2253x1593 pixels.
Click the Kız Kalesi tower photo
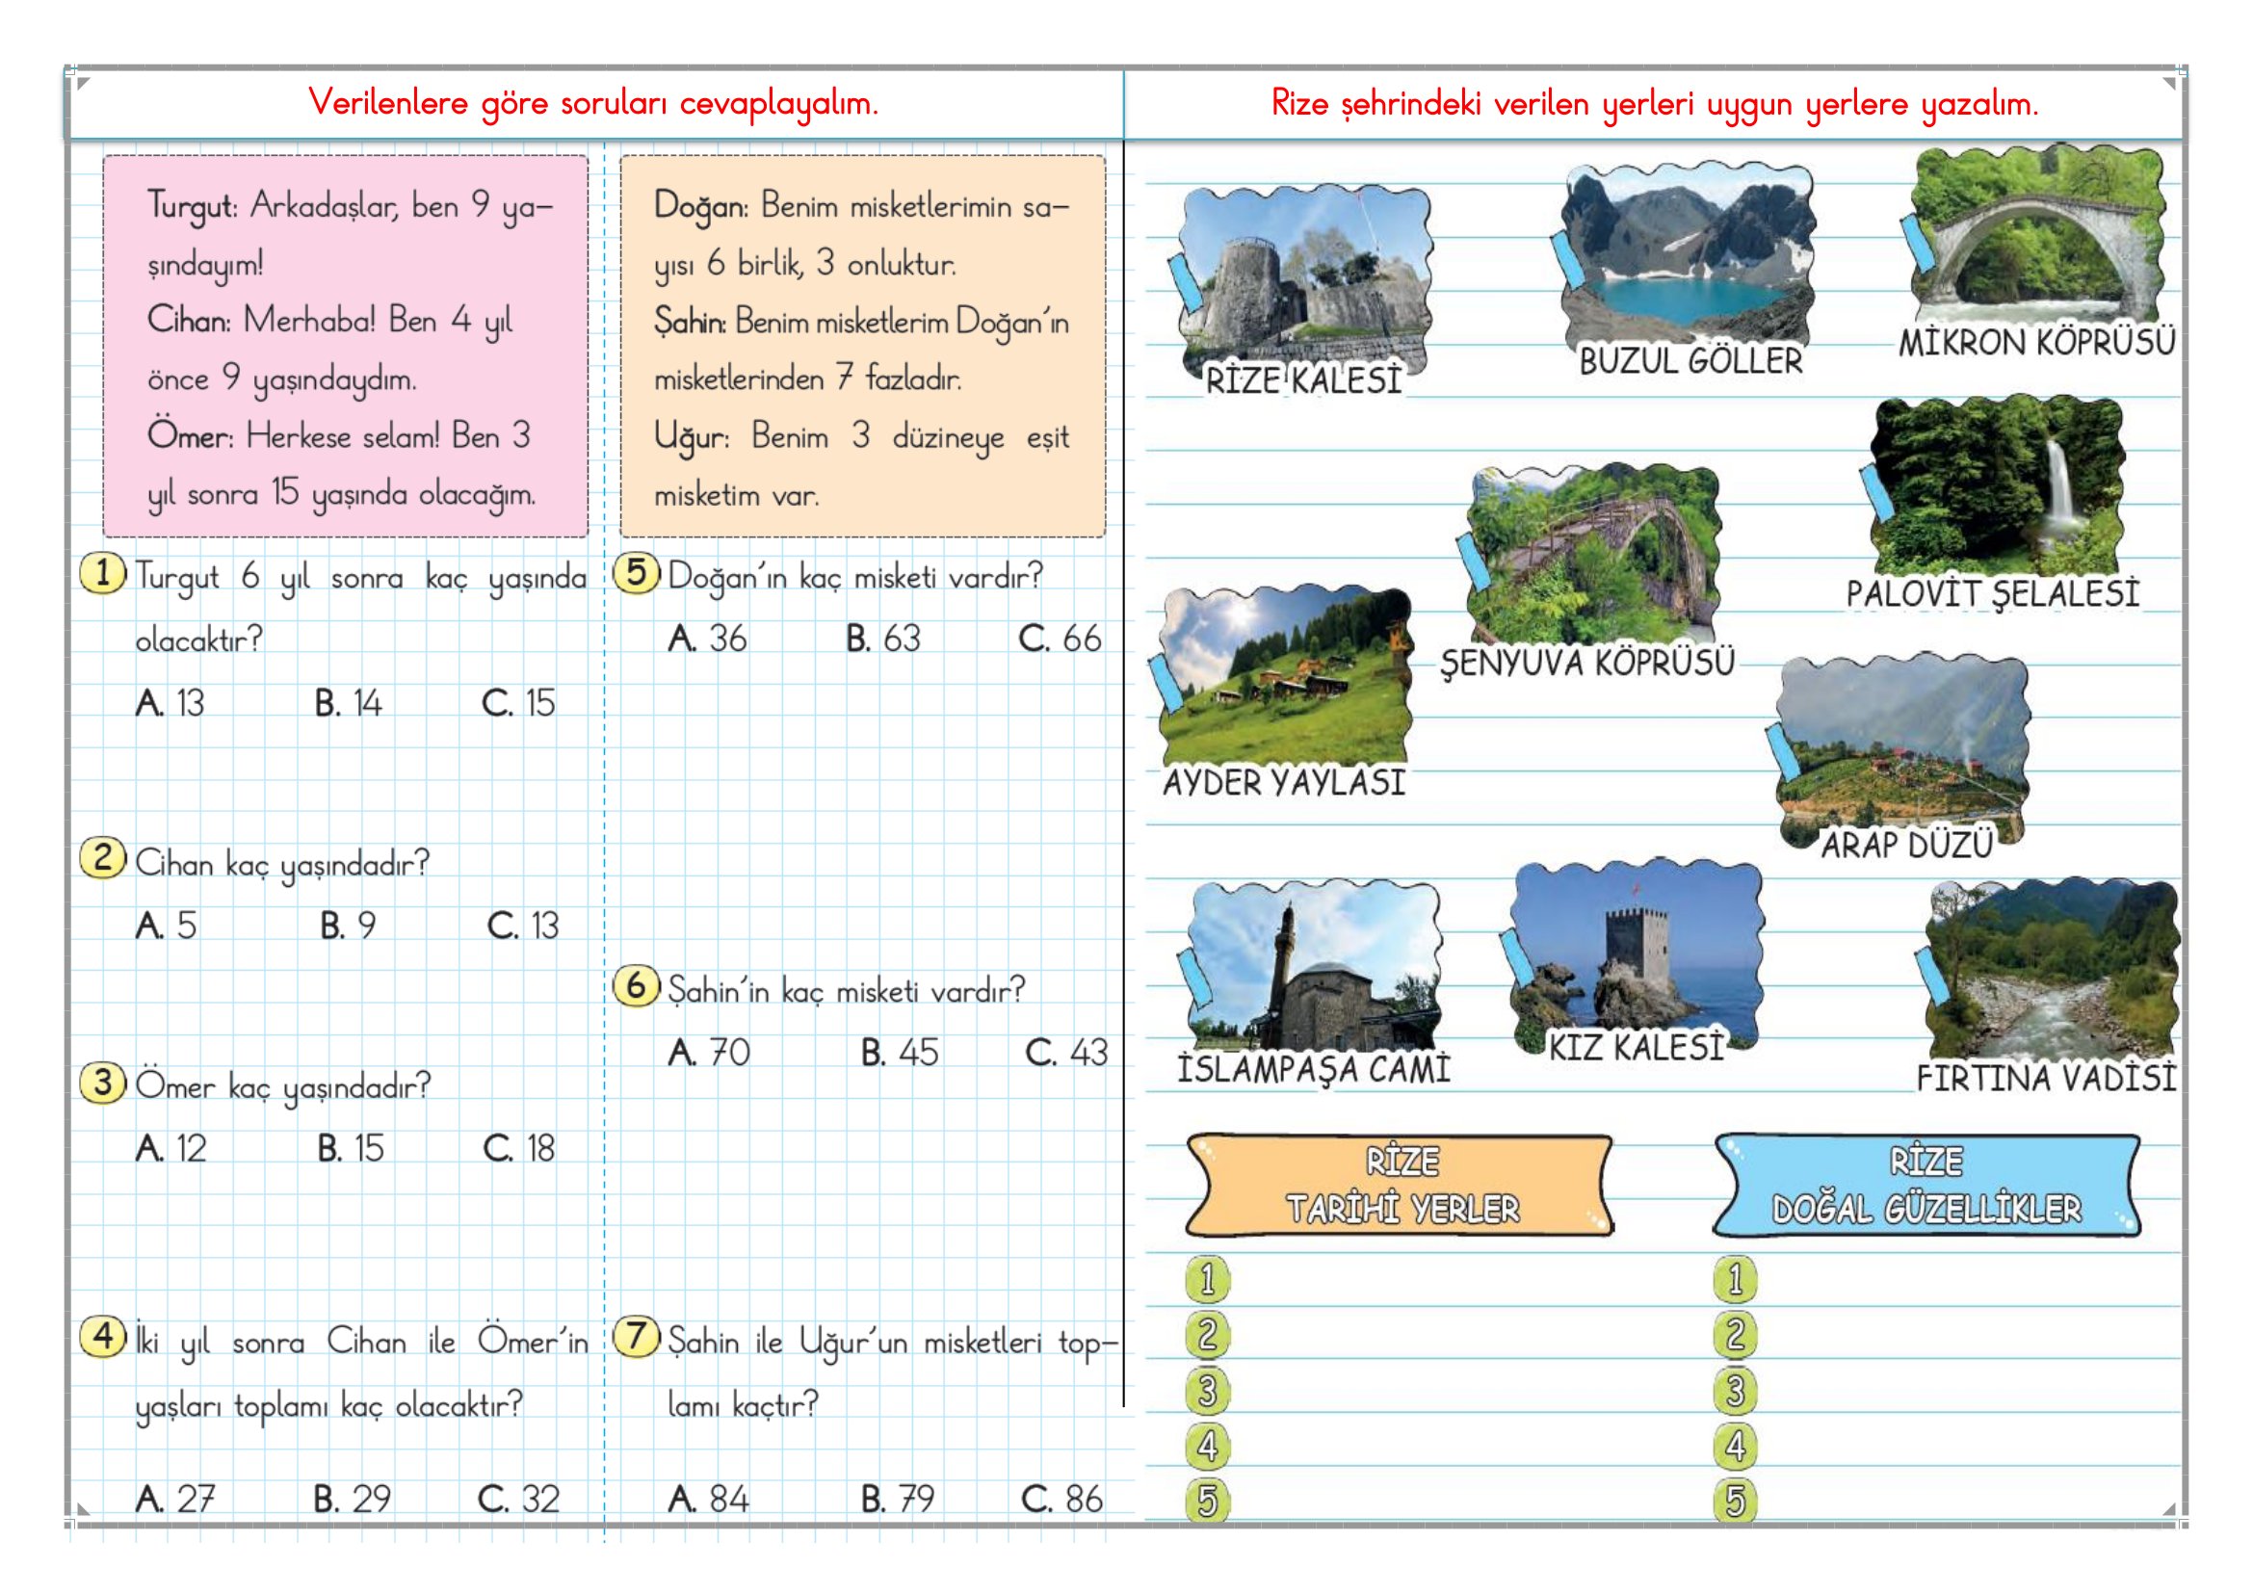(x=1637, y=952)
